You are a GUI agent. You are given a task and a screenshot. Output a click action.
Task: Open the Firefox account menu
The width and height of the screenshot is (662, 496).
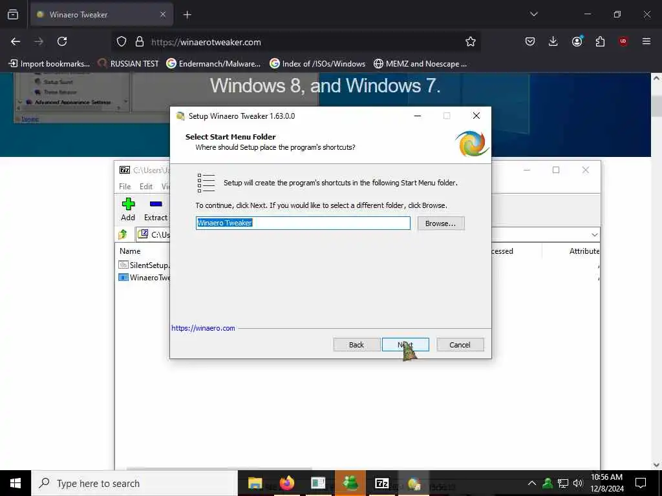click(x=577, y=41)
